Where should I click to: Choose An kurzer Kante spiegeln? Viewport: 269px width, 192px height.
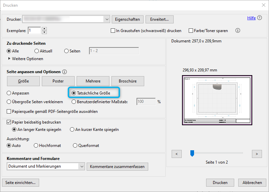pyautogui.click(x=72, y=130)
